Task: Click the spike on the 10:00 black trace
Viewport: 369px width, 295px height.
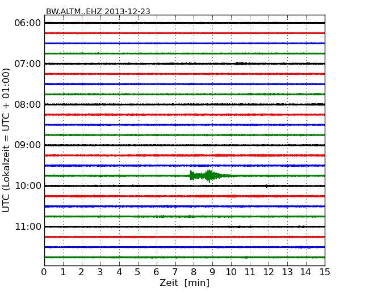Action: point(267,186)
